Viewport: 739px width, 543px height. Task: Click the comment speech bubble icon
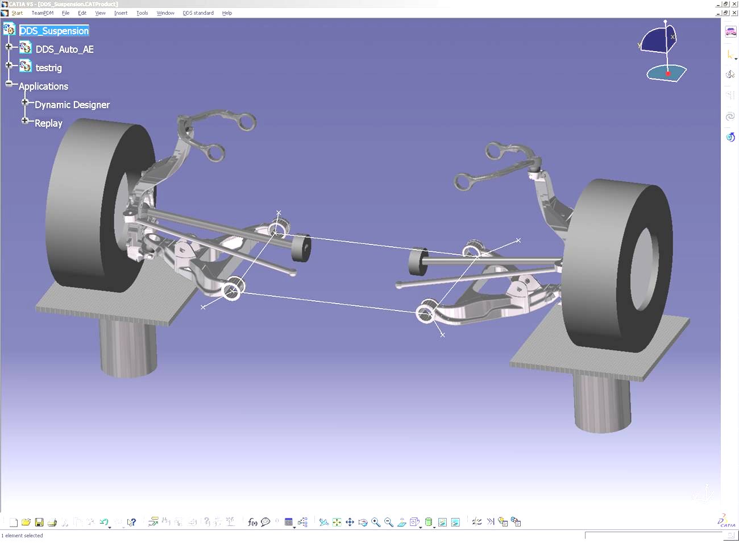(265, 522)
